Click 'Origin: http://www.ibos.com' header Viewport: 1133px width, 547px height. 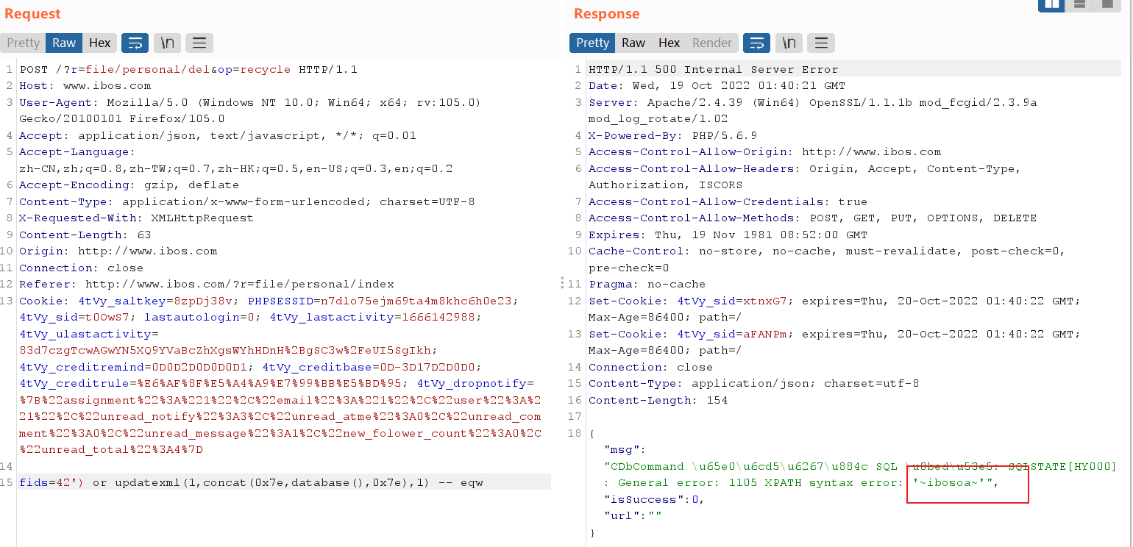(x=118, y=251)
